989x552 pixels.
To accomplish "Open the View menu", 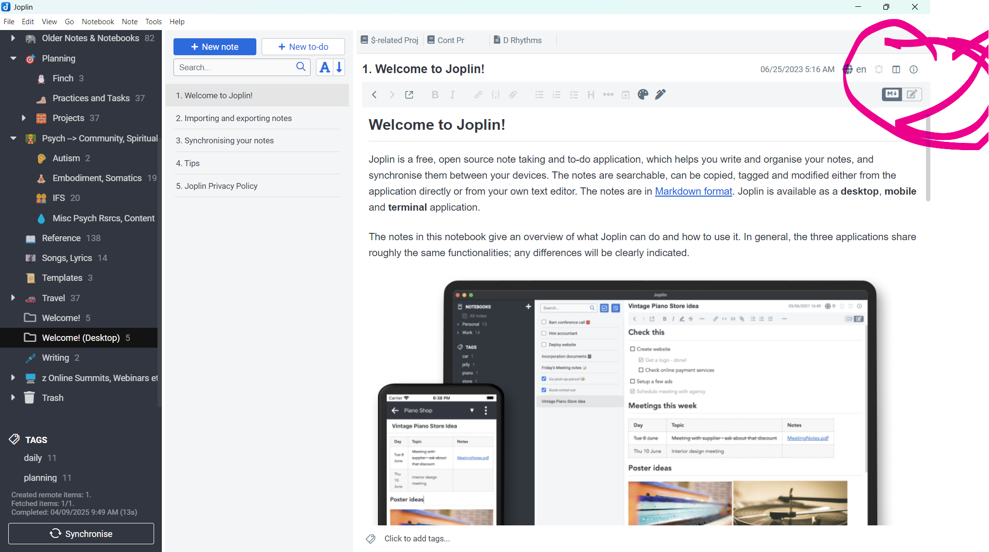I will 49,21.
